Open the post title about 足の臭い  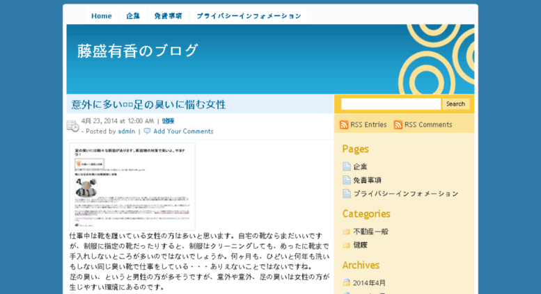tap(149, 104)
